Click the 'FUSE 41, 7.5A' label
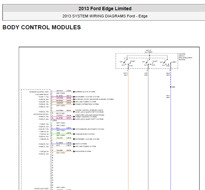This screenshot has width=205, height=190. 44,129
